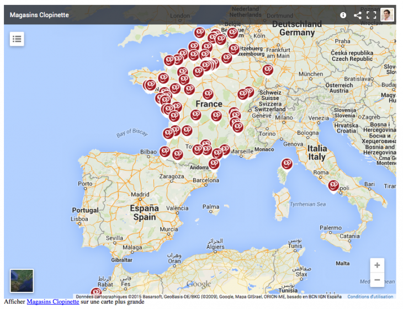Screen dimensions: 403x309
Task: Select the store marker next to Andorra
Action: (214, 164)
